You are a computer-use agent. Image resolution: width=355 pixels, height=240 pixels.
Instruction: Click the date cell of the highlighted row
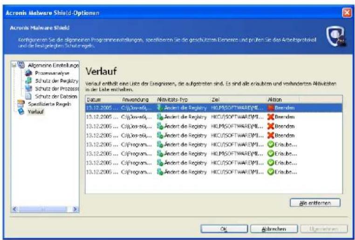102,108
